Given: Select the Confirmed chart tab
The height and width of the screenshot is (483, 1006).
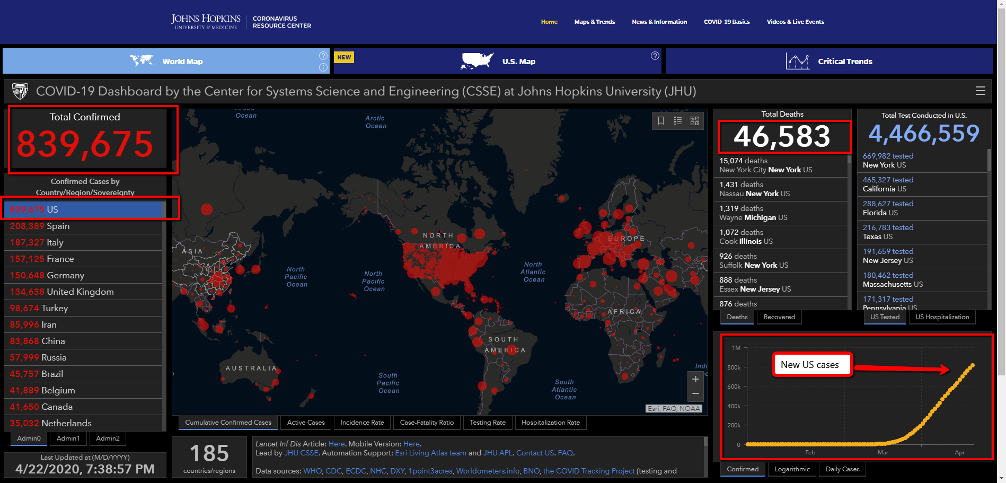Looking at the screenshot, I should pyautogui.click(x=743, y=469).
